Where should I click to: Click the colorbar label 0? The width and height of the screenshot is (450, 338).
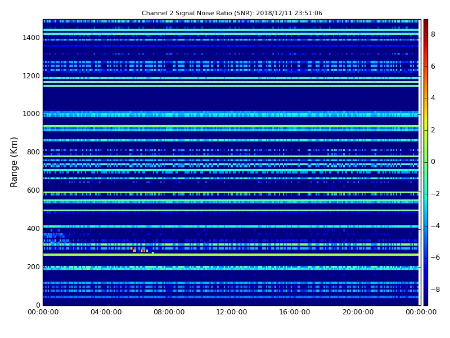(x=433, y=162)
